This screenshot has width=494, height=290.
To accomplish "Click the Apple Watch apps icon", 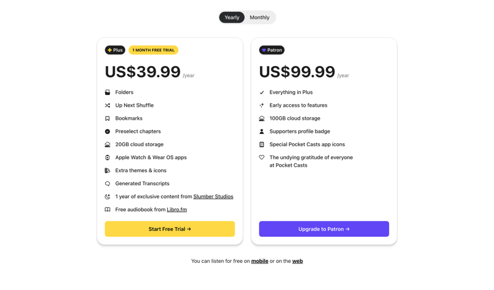I will (x=107, y=157).
